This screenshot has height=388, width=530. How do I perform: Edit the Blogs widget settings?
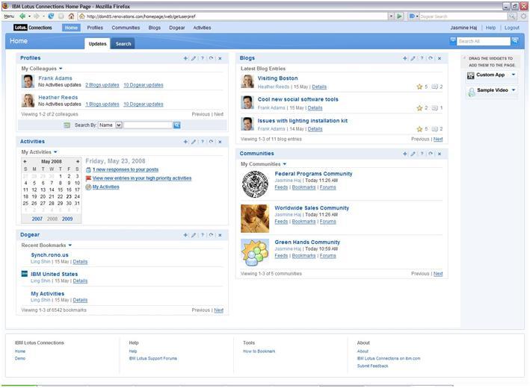point(413,58)
